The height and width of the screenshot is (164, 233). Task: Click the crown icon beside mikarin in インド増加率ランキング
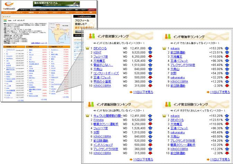(x=164, y=48)
